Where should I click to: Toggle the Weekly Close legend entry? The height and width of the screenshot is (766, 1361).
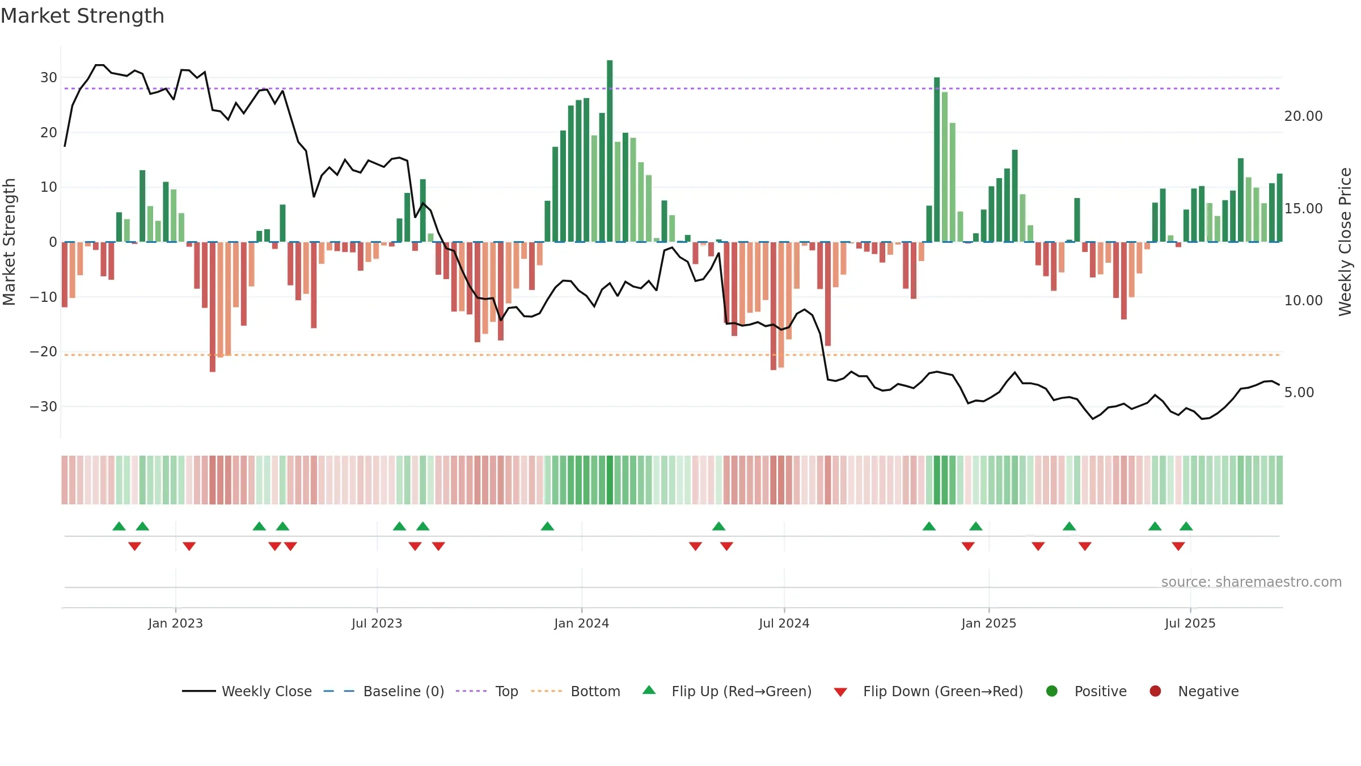coord(247,691)
